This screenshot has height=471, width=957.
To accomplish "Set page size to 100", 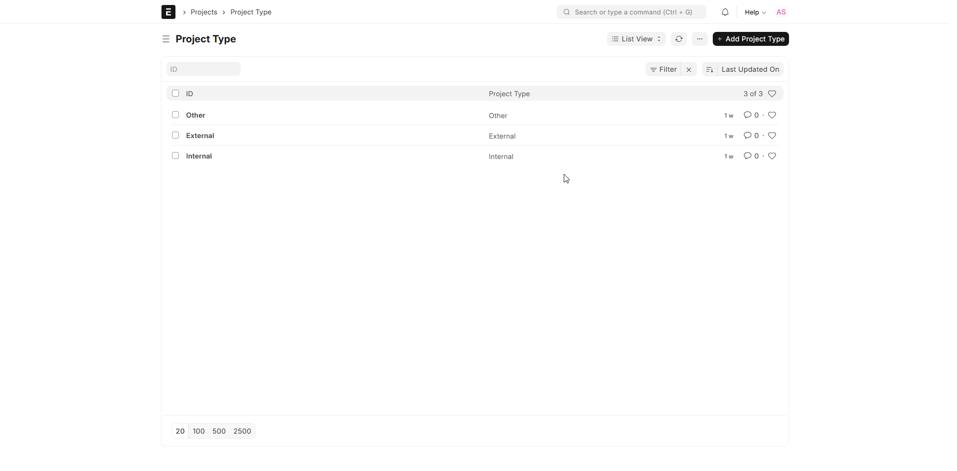I will [198, 431].
